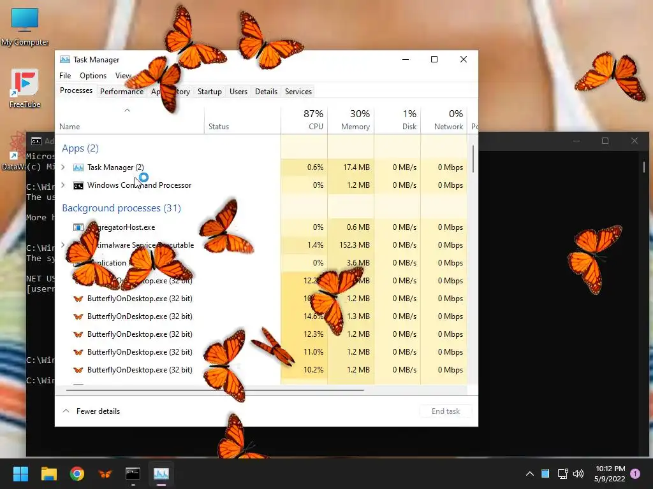Collapse with the Fewer details chevron
653x489 pixels.
tap(66, 411)
